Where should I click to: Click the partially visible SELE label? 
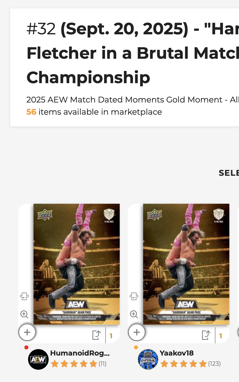(228, 173)
